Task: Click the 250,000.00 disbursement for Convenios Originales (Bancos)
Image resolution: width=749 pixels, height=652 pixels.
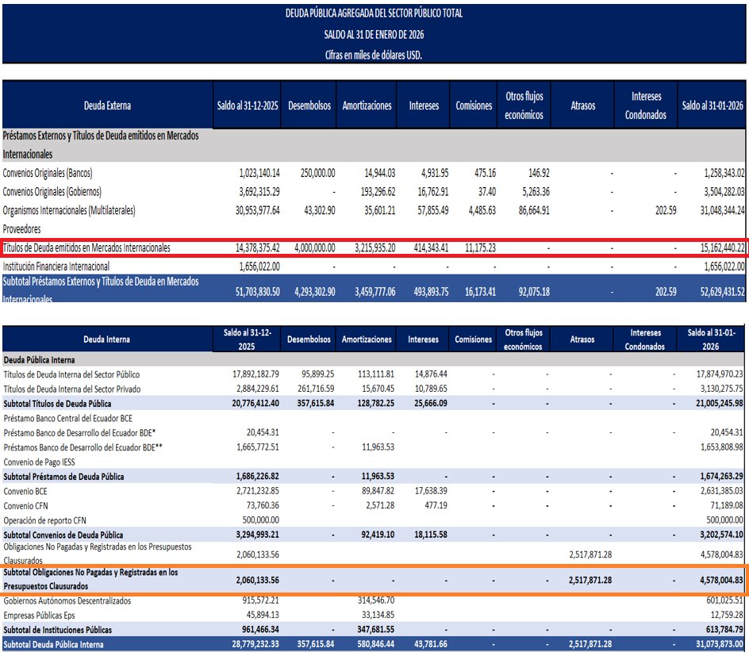Action: [x=317, y=173]
